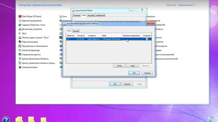
Task: Switch to the User tab
Action: click(x=69, y=31)
